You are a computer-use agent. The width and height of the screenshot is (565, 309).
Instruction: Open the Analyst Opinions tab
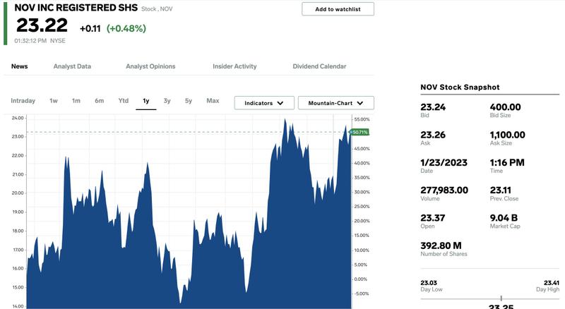coord(150,66)
